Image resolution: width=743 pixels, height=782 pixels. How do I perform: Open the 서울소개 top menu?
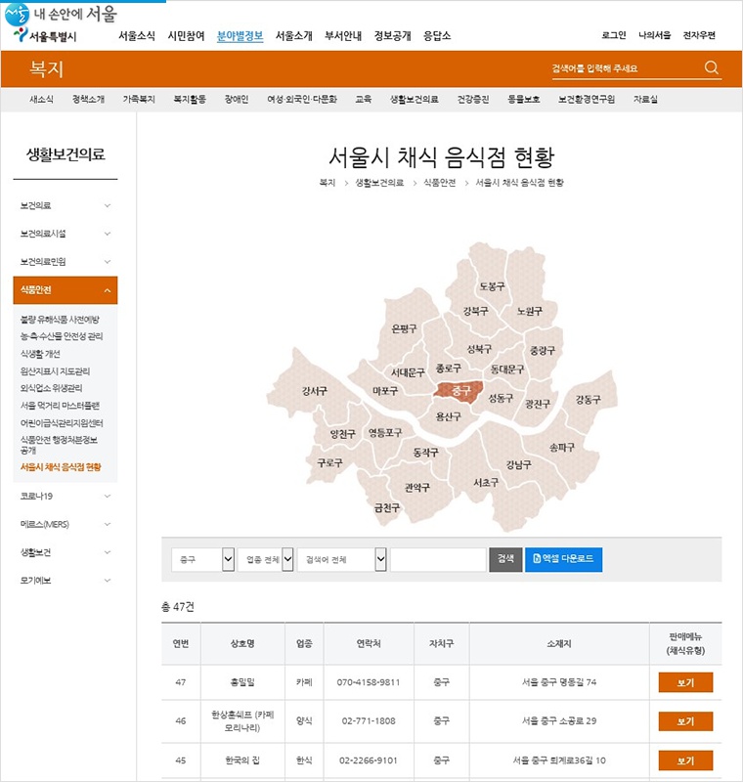tap(293, 35)
